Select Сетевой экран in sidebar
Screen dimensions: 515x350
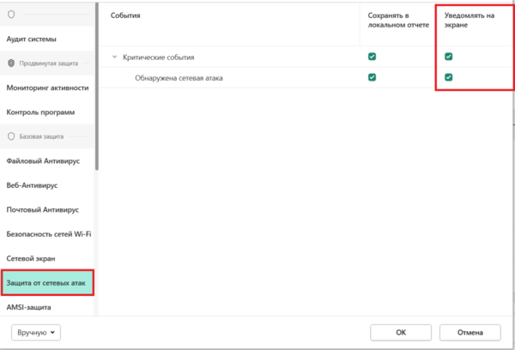point(31,258)
